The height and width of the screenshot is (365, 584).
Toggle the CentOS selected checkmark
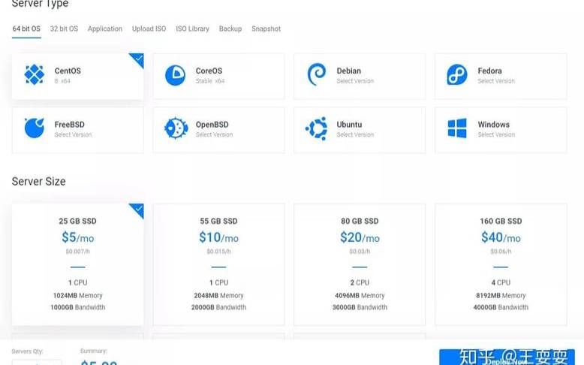(137, 59)
